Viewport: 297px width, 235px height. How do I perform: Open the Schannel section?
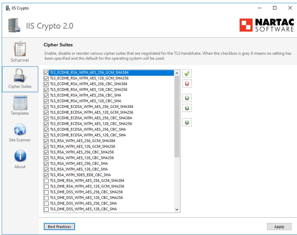pyautogui.click(x=20, y=52)
